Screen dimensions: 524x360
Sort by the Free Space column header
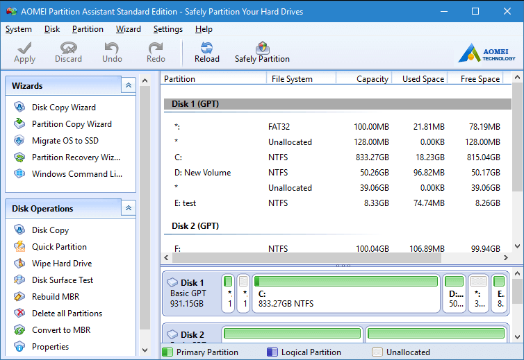(475, 79)
